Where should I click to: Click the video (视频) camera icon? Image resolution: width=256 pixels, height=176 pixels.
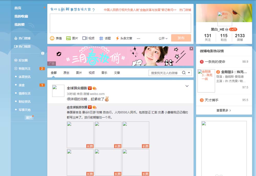click(x=85, y=38)
